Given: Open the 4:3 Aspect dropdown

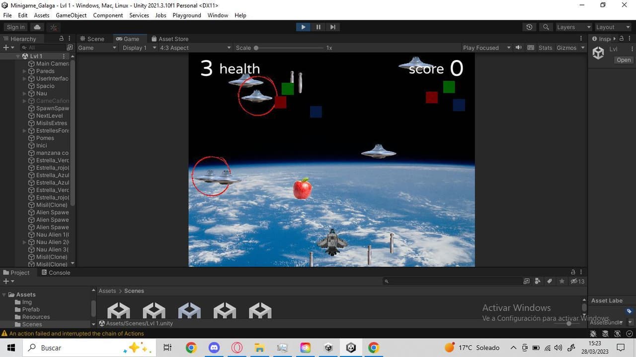Looking at the screenshot, I should click(195, 48).
